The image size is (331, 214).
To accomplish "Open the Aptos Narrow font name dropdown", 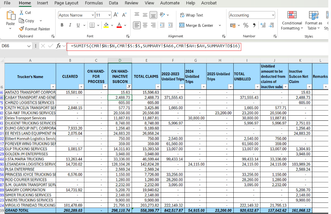I will click(93, 15).
